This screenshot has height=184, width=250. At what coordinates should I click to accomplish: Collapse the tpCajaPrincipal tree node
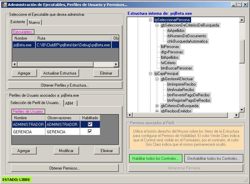[150, 74]
